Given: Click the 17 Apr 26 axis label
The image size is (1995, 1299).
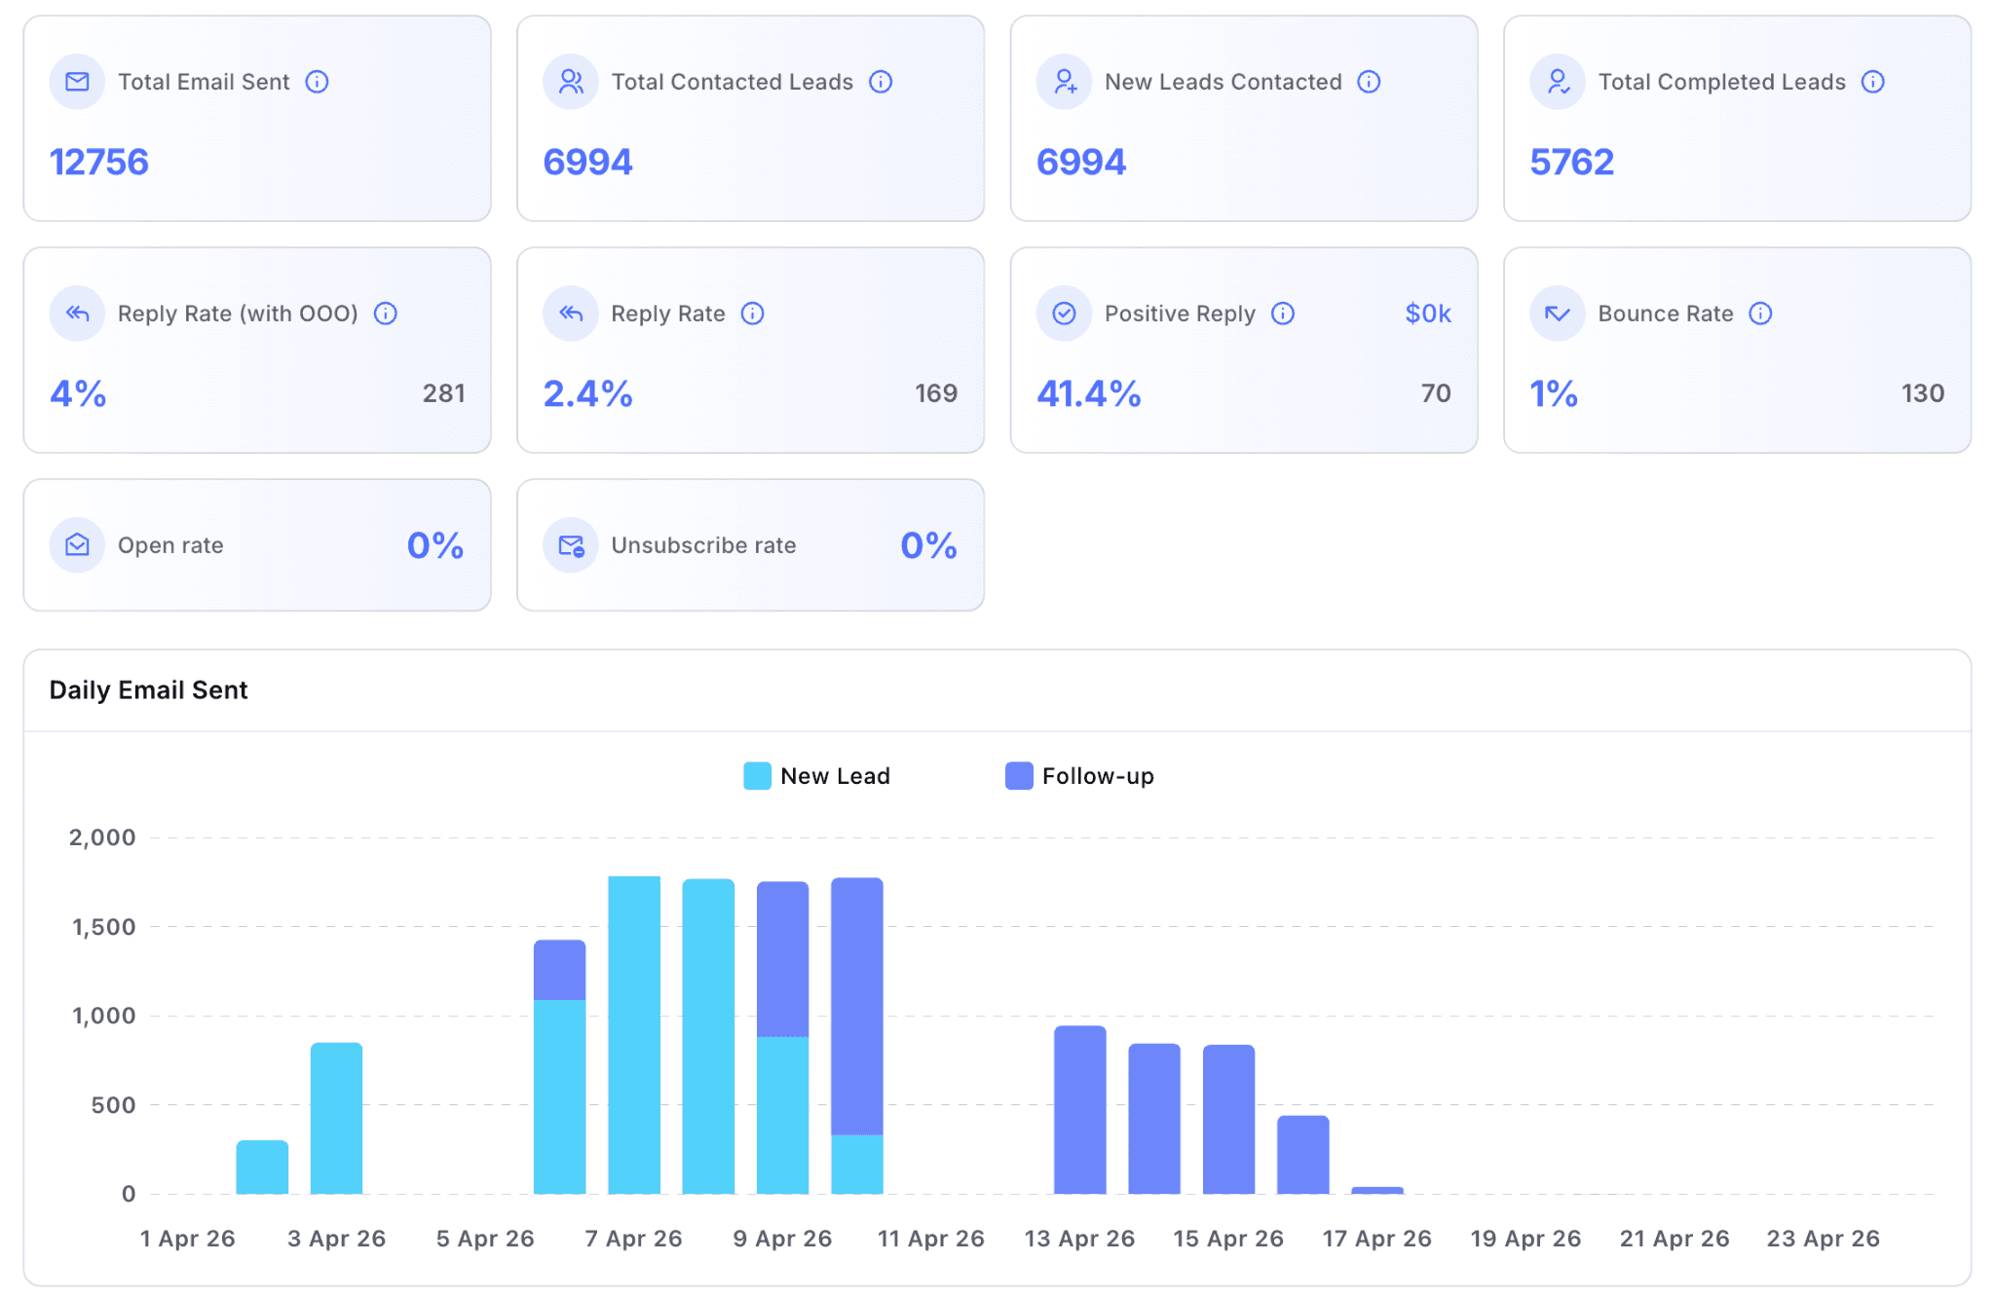Looking at the screenshot, I should click(x=1377, y=1239).
